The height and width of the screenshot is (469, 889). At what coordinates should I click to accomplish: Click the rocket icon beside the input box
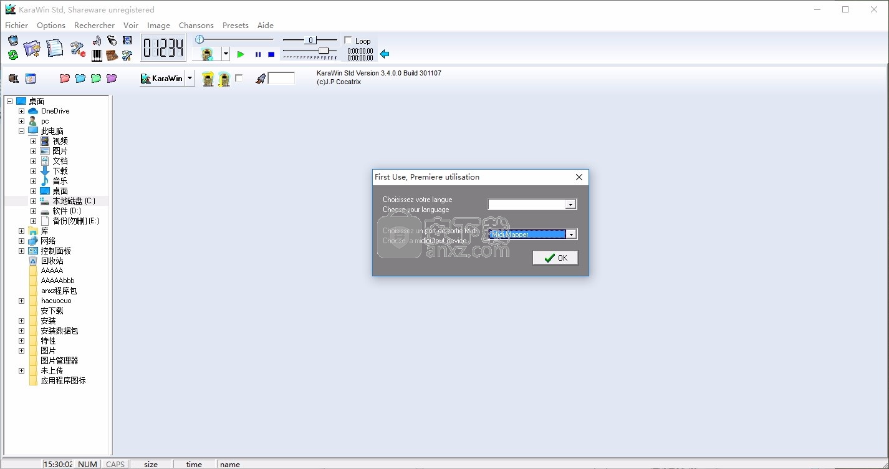tap(261, 79)
